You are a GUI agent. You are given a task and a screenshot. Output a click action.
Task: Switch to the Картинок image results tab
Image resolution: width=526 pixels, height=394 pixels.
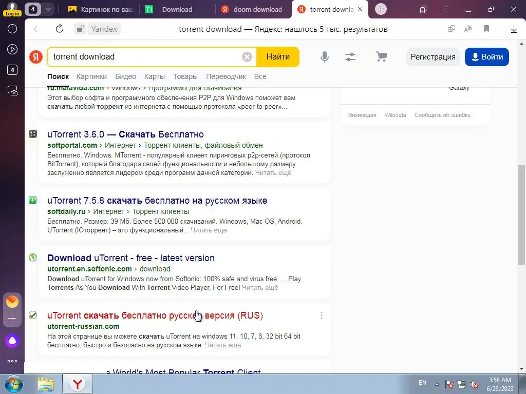[101, 9]
